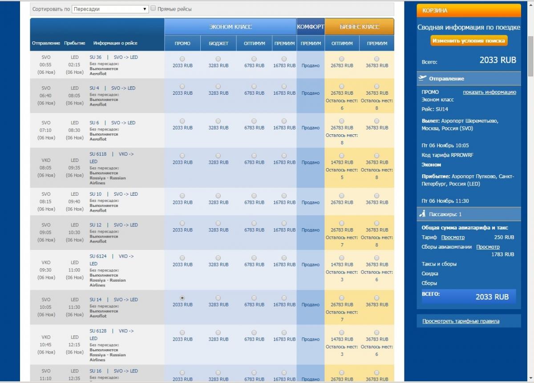Click the ЭКОНОМ КЛАСС header tab
This screenshot has width=534, height=383.
tap(230, 27)
